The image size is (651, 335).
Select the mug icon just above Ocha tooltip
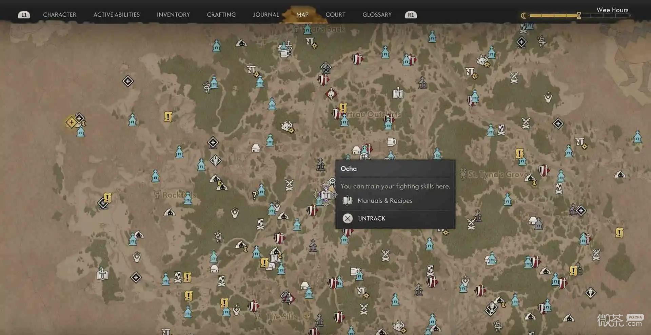392,142
